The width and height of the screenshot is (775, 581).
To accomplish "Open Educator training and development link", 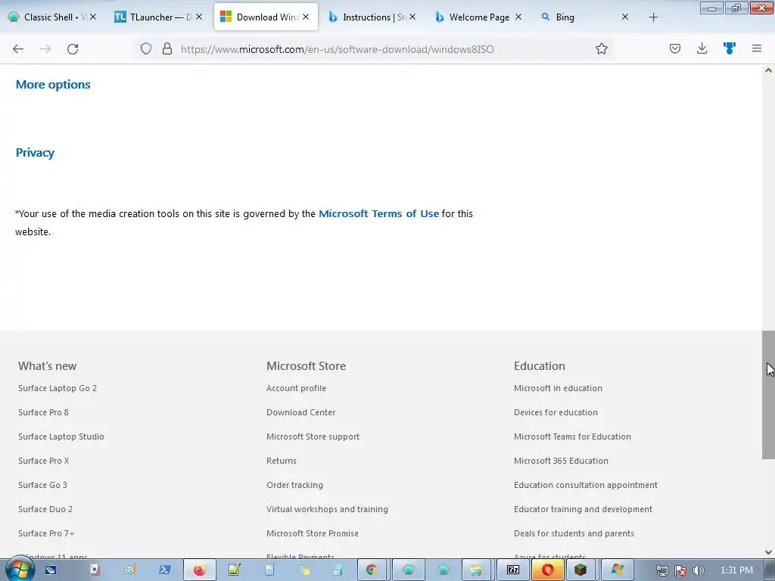I will pyautogui.click(x=584, y=509).
